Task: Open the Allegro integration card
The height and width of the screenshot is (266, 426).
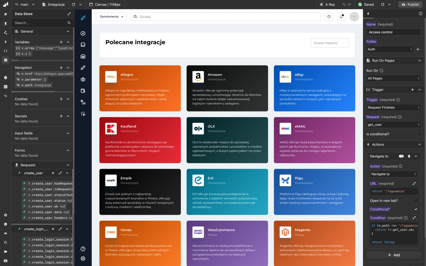Action: click(140, 88)
